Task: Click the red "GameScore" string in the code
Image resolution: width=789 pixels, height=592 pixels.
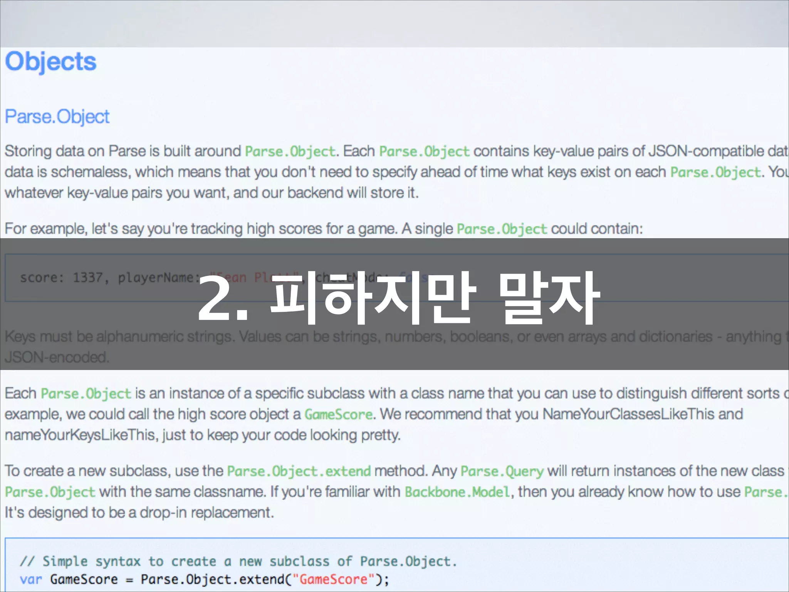Action: [334, 580]
